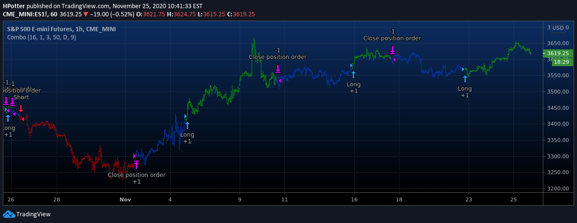Click the 3450.00 price axis label
The width and height of the screenshot is (577, 223).
click(558, 108)
